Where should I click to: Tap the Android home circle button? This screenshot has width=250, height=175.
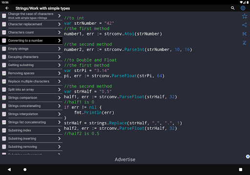(25, 170)
